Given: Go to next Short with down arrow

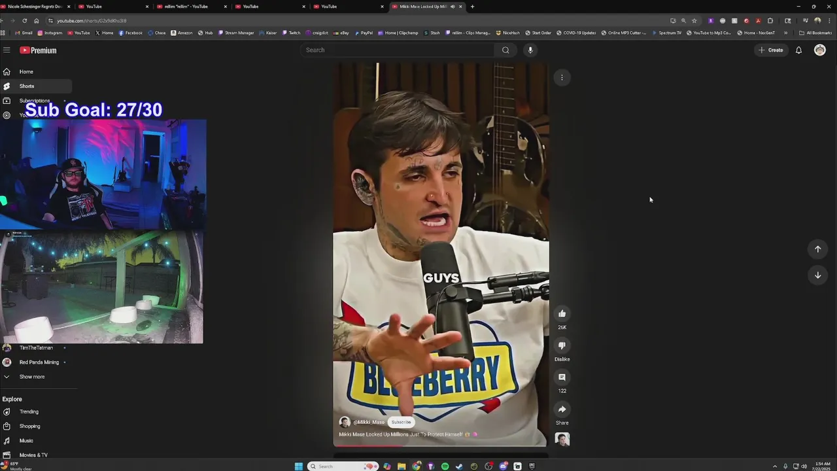Looking at the screenshot, I should (x=817, y=275).
